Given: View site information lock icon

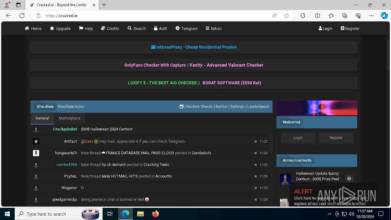Looking at the screenshot, I should (x=38, y=16).
